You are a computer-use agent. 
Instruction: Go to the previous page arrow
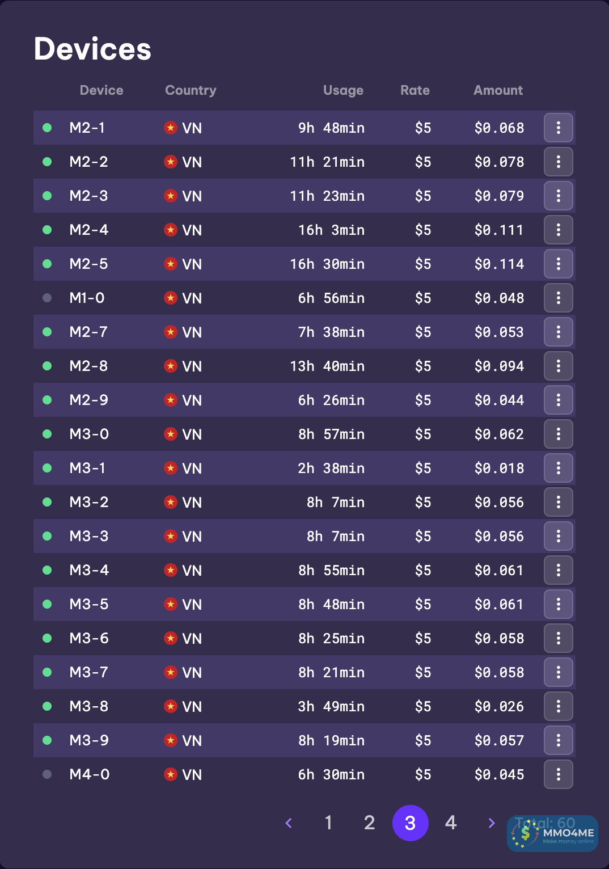pos(289,823)
